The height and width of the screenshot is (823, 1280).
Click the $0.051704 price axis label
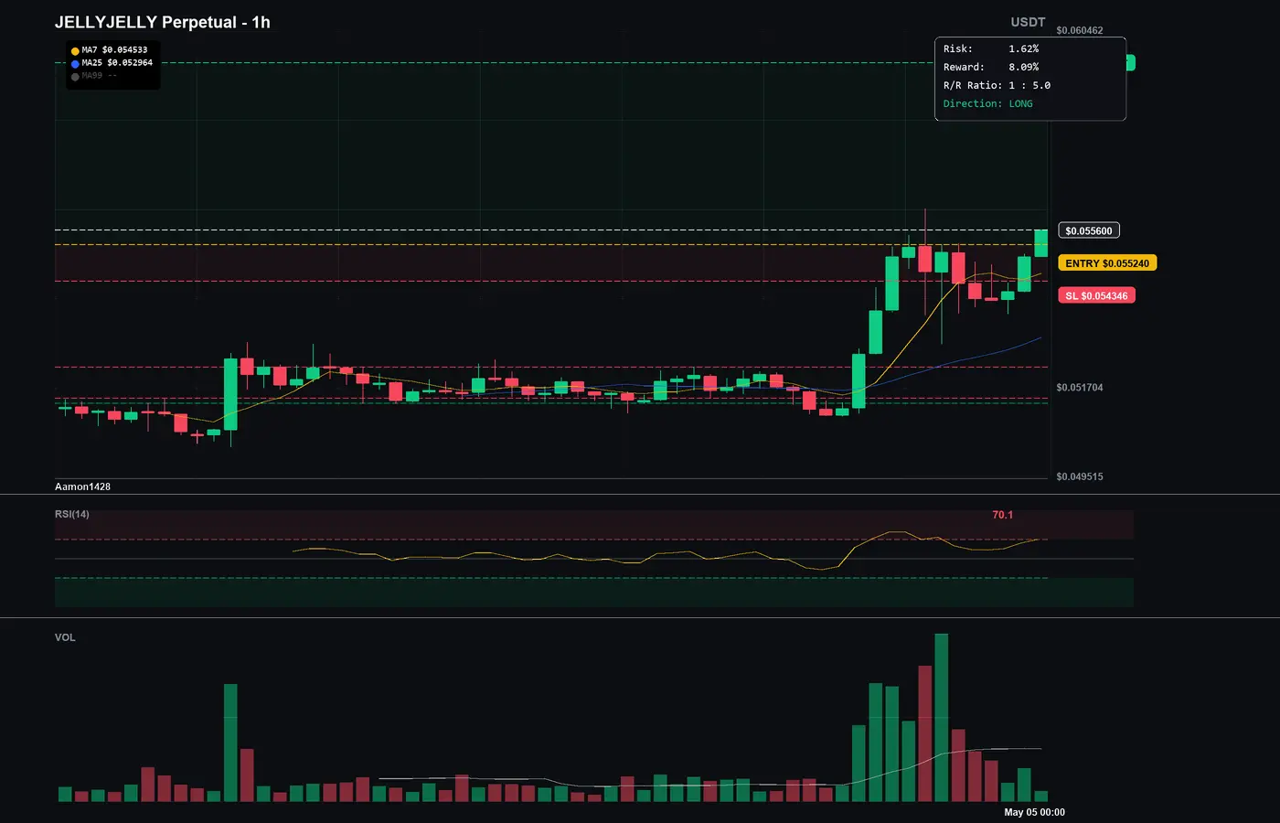click(1080, 388)
